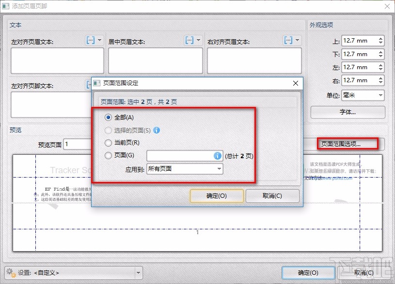395x284 pixels.
Task: Open the 字体 dialog
Action: tap(348, 113)
